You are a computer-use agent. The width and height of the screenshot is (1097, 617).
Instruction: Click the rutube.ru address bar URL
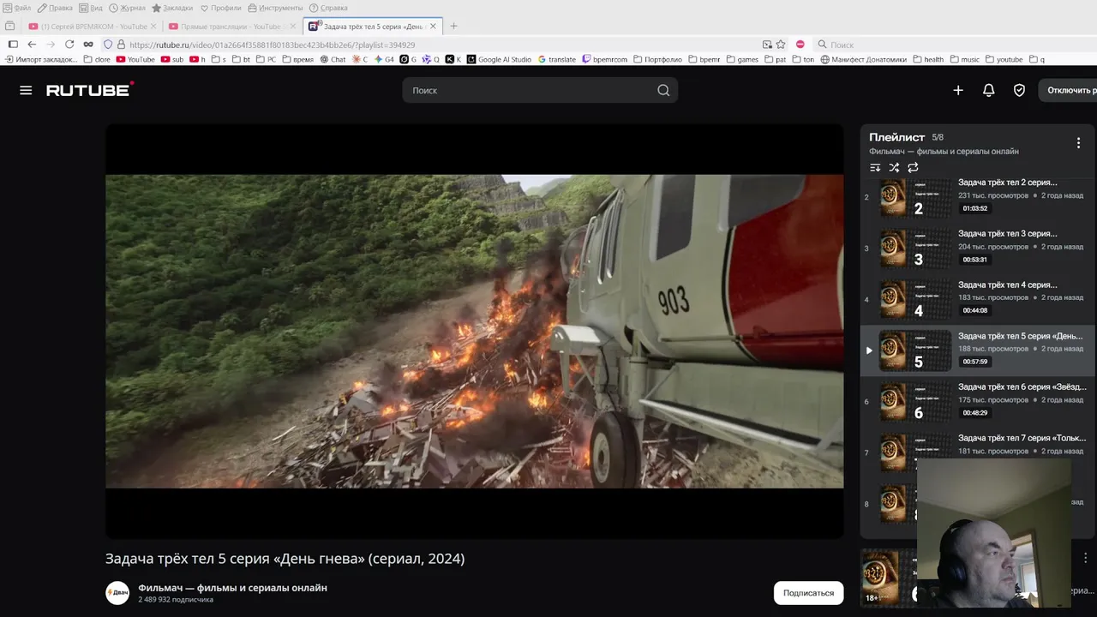[x=272, y=45]
